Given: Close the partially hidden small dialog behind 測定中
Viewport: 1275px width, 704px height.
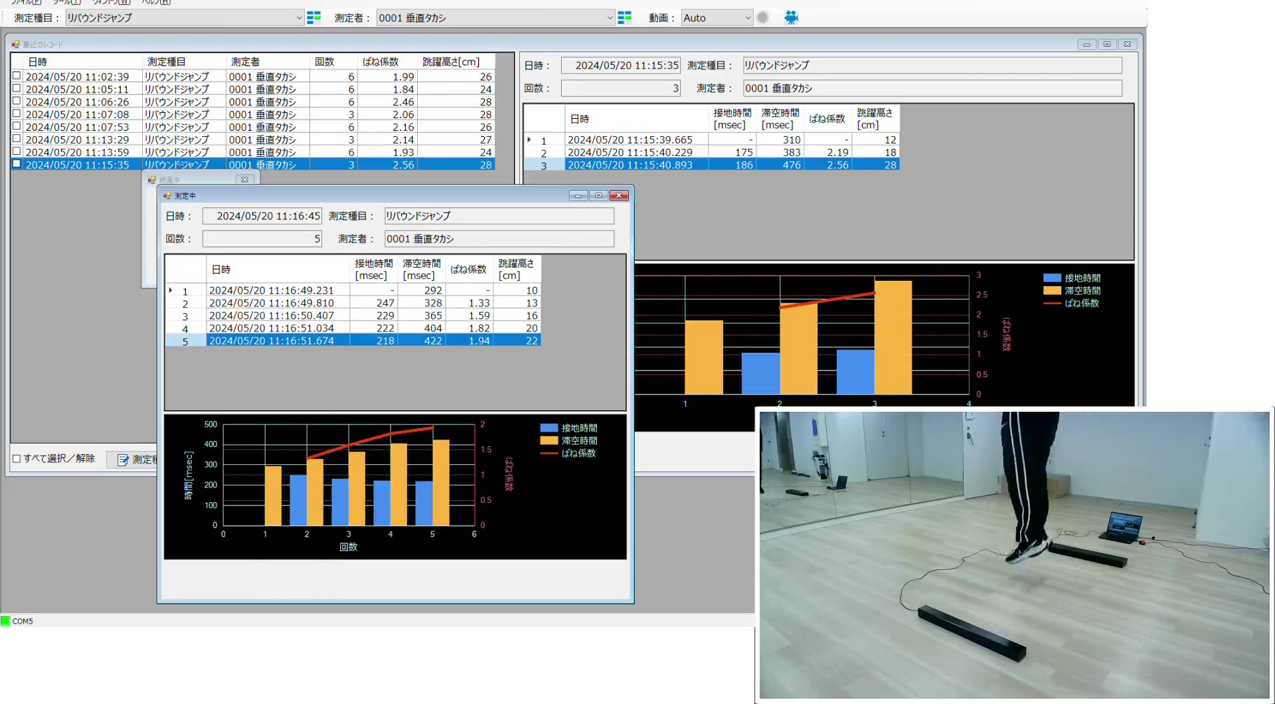Looking at the screenshot, I should pyautogui.click(x=244, y=179).
